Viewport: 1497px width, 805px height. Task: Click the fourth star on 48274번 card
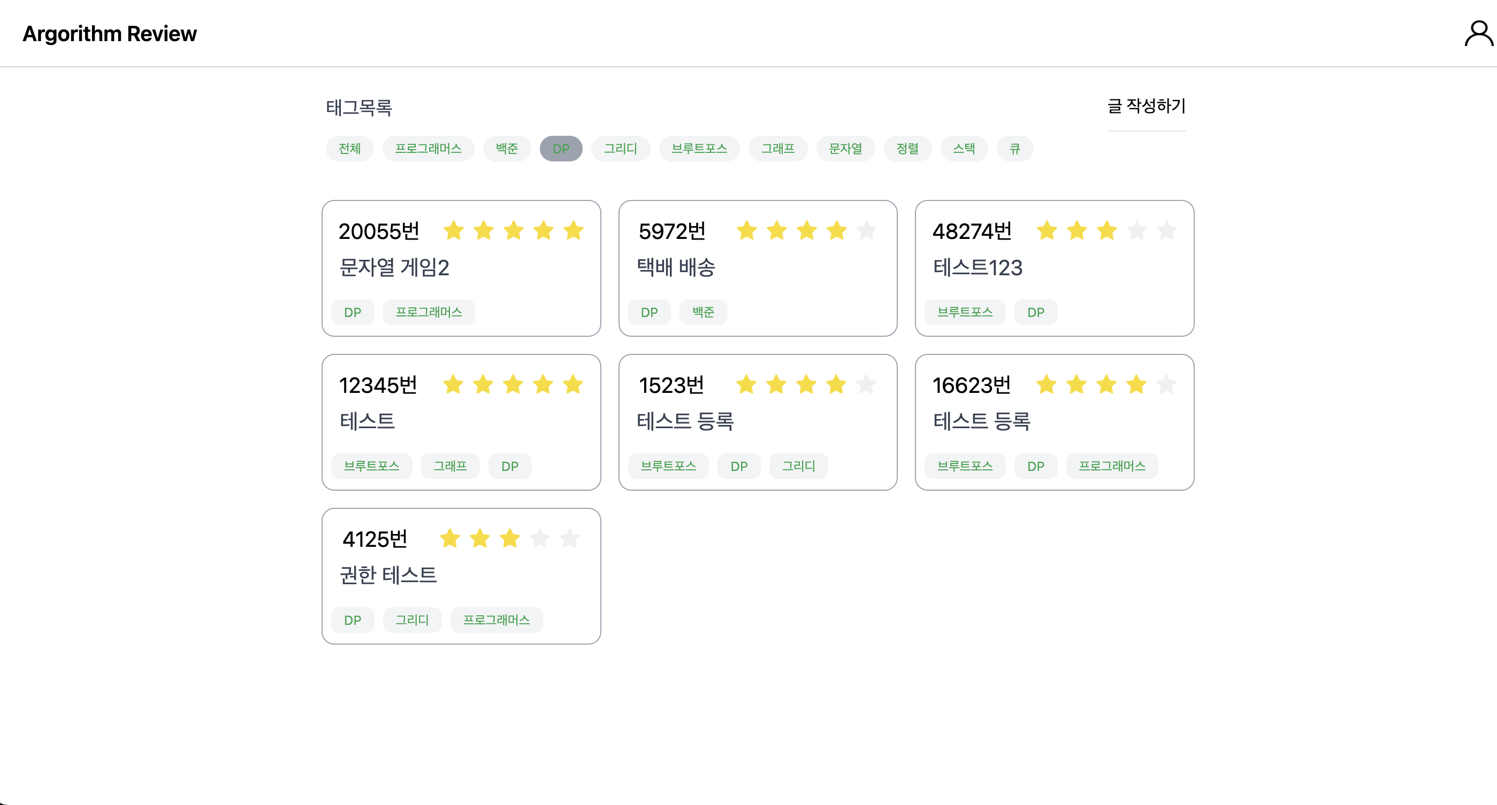1137,230
